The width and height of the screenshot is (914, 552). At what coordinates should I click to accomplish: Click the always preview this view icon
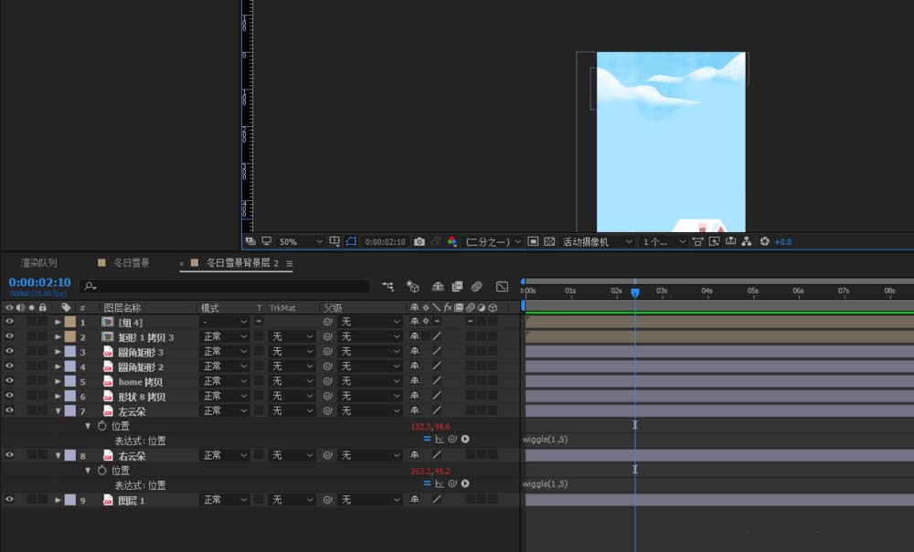[250, 241]
